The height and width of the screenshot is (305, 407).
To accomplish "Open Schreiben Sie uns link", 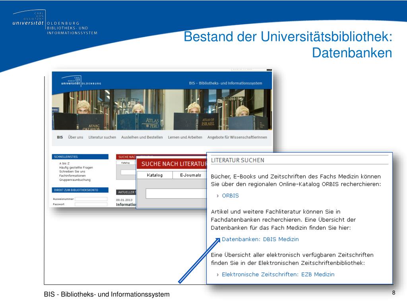I will pyautogui.click(x=72, y=172).
